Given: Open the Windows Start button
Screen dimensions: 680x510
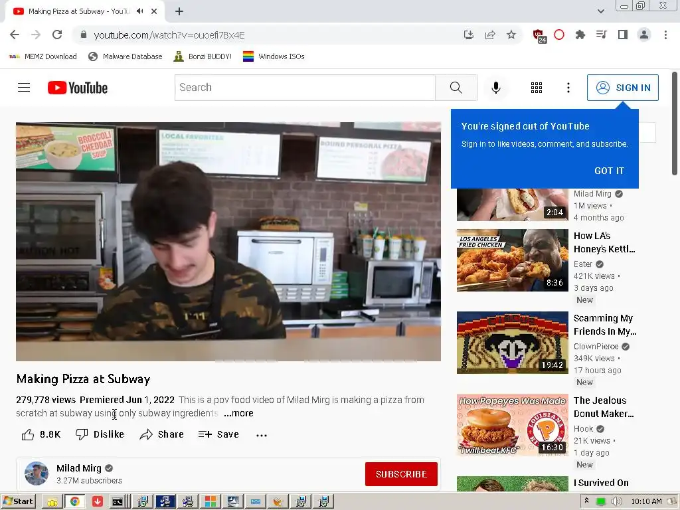Looking at the screenshot, I should tap(18, 501).
